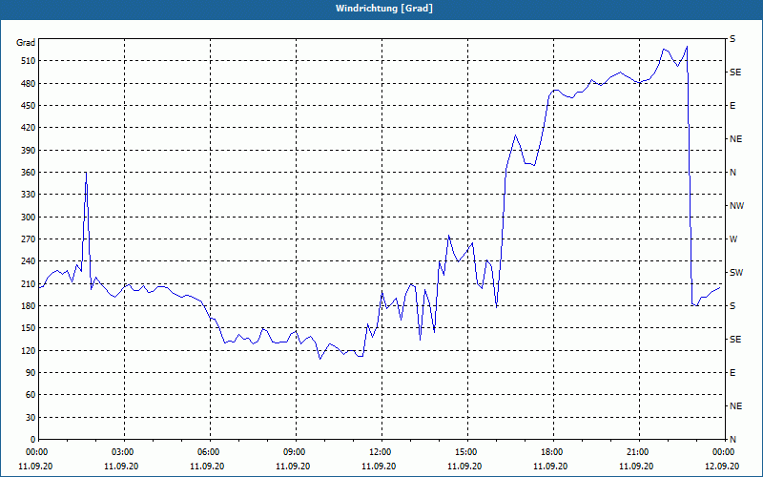
Task: Click the SE compass label near 135 level
Action: [x=735, y=340]
